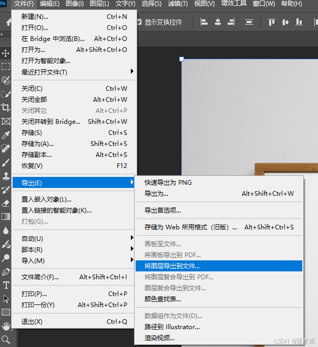Expand the 导入(M) submenu
318x347 pixels.
click(74, 260)
